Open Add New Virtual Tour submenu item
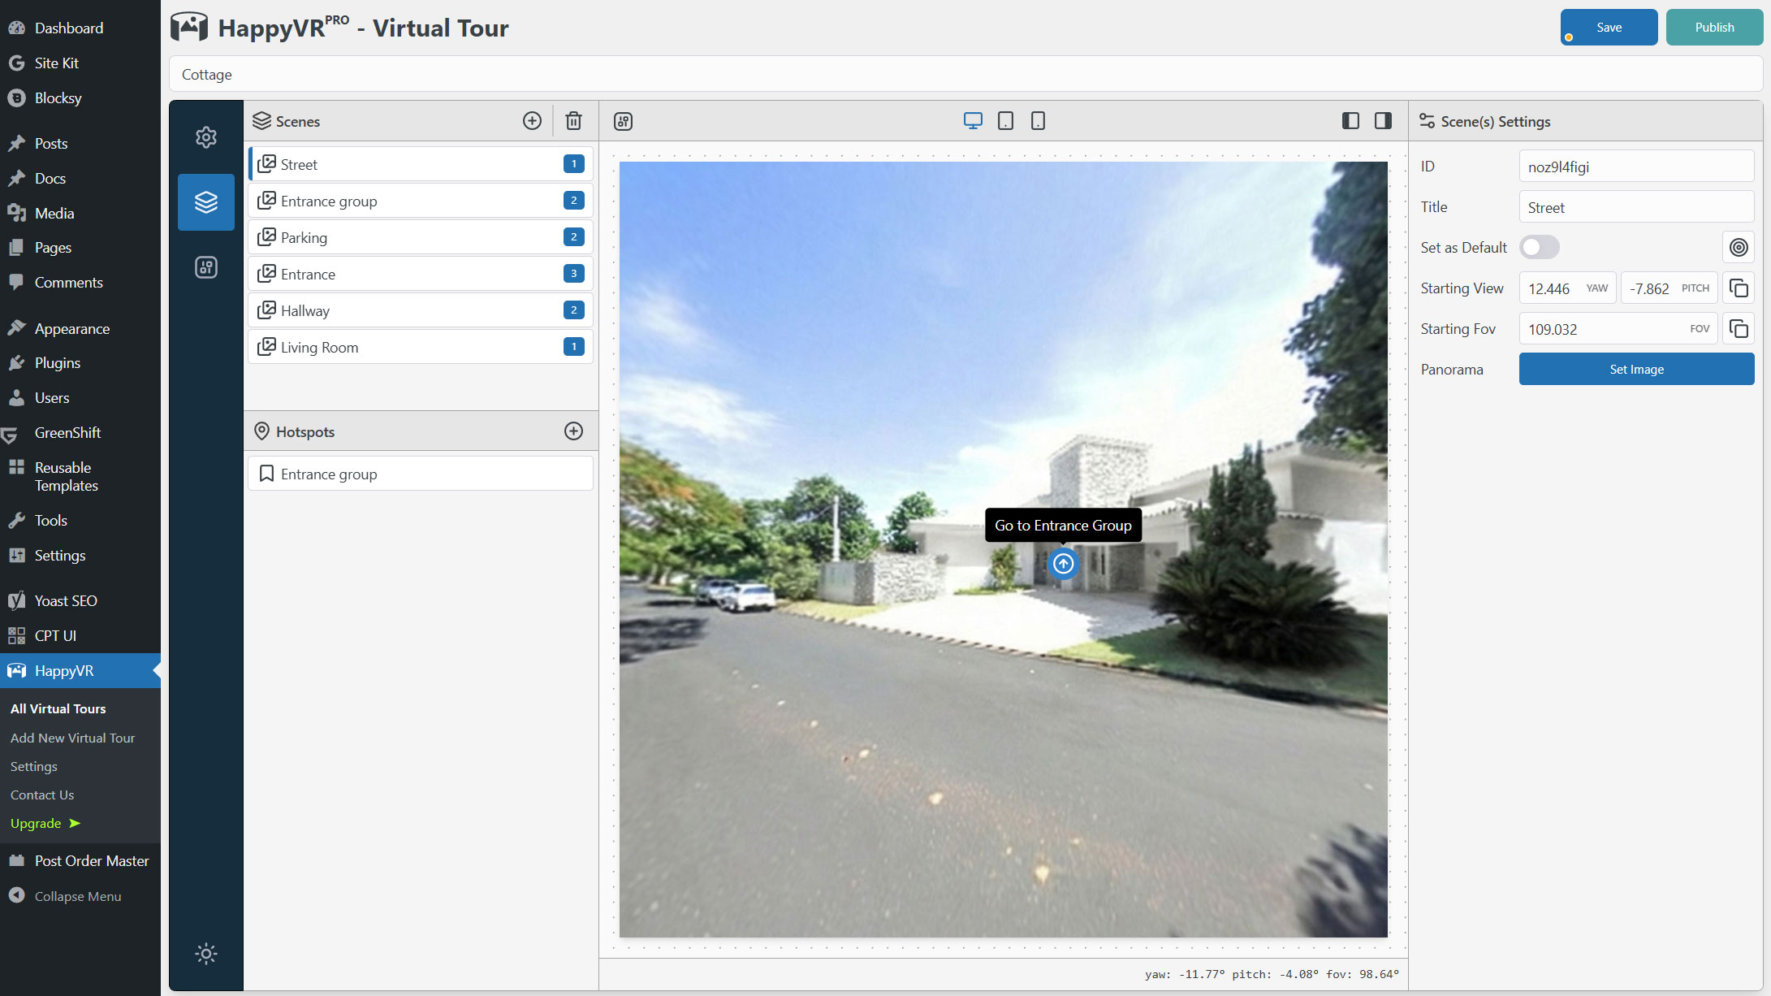The image size is (1771, 996). click(72, 738)
